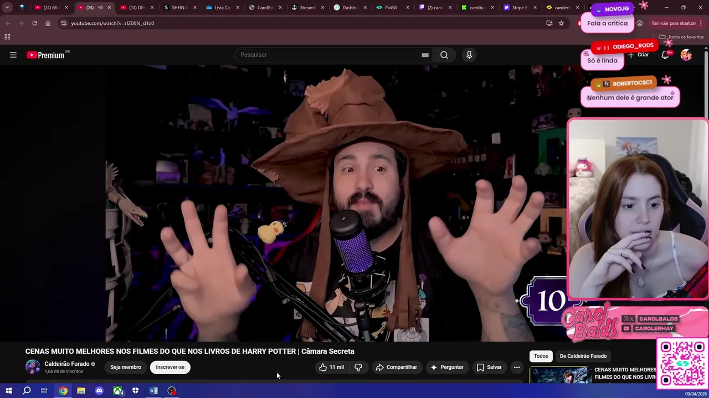Open the Criar create button
The width and height of the screenshot is (709, 398).
638,55
